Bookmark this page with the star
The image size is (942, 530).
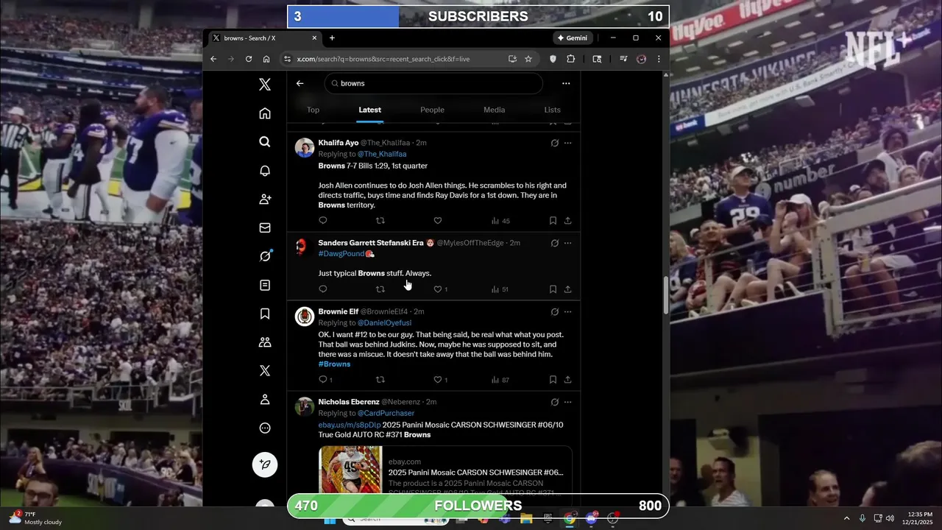click(x=528, y=59)
